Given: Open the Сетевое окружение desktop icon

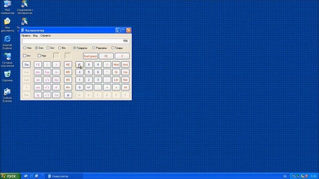Looking at the screenshot, I should (7, 60).
